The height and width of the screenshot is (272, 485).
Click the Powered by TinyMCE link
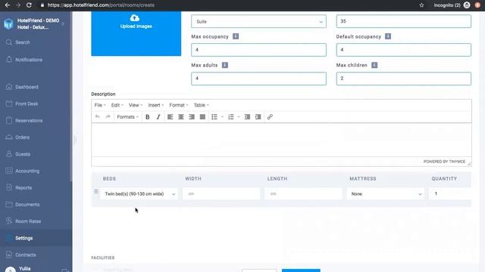(444, 162)
